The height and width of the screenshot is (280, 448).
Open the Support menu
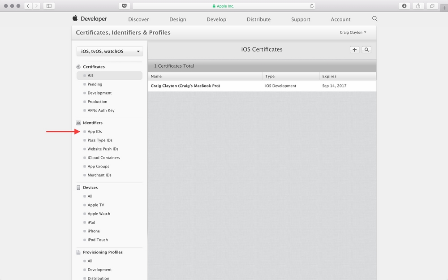(301, 19)
